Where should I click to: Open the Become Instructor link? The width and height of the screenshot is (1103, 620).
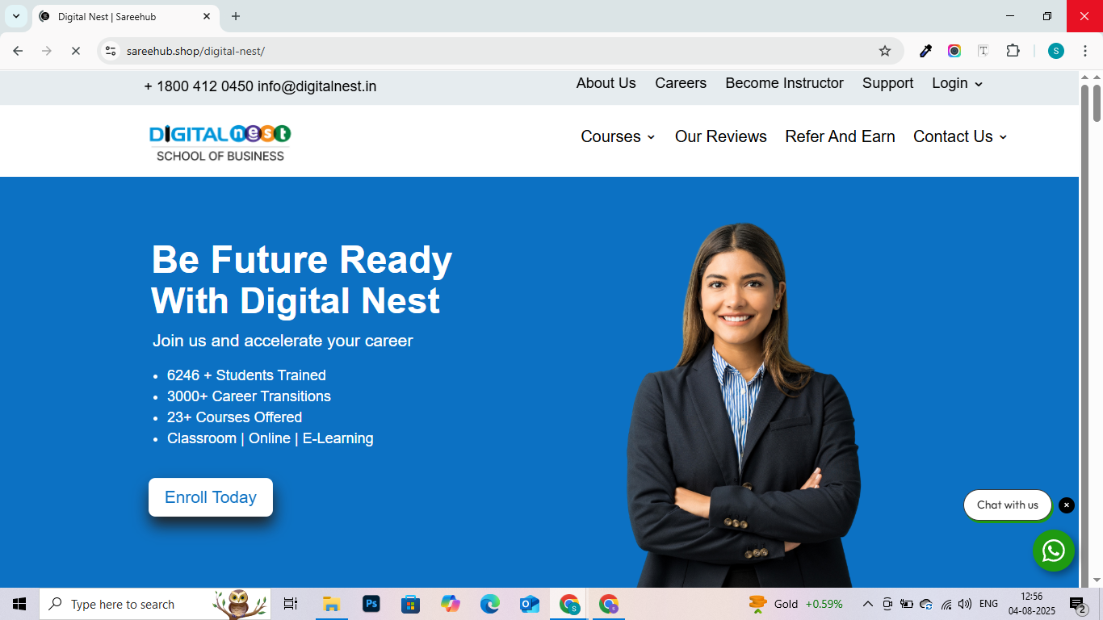click(x=784, y=83)
